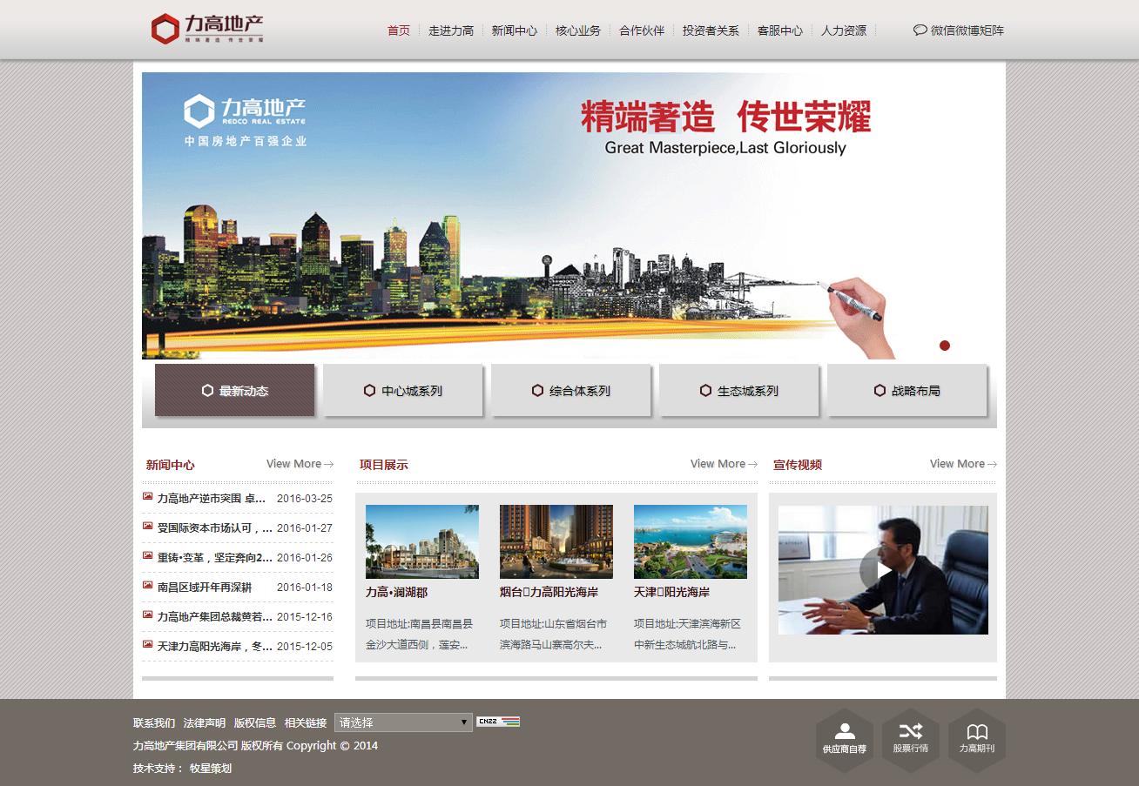The image size is (1139, 786).
Task: Click the 力高地产 logo in the header
Action: 207,29
